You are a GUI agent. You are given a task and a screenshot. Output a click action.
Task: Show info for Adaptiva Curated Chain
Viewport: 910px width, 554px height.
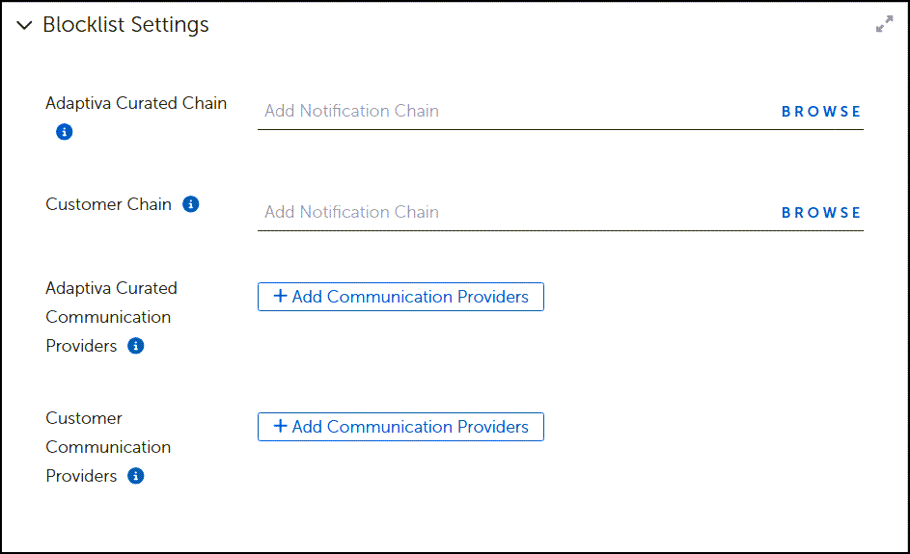tap(65, 132)
